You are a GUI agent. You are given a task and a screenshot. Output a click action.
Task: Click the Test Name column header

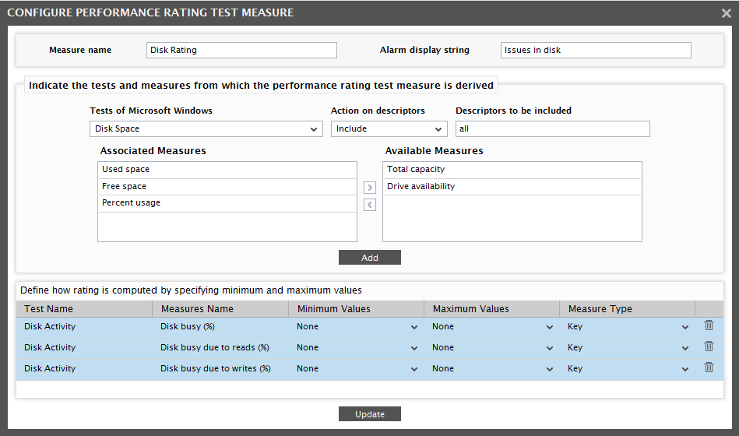click(84, 309)
